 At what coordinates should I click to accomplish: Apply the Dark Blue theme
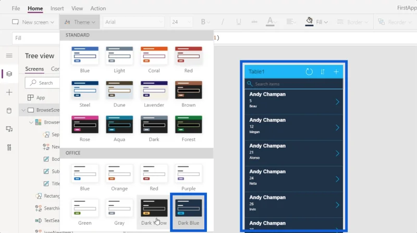pyautogui.click(x=189, y=212)
